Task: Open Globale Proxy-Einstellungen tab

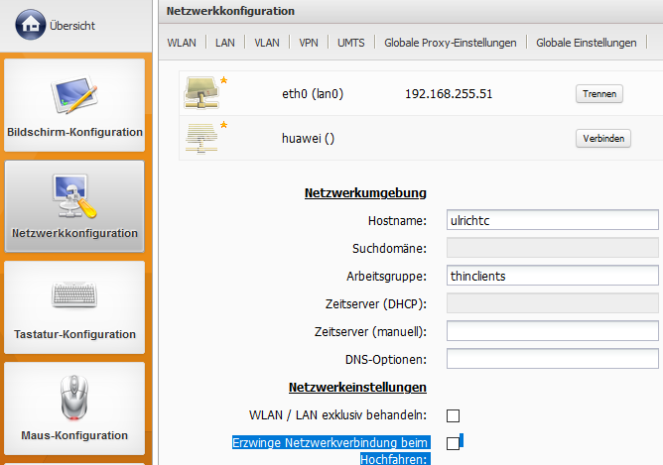Action: point(452,44)
